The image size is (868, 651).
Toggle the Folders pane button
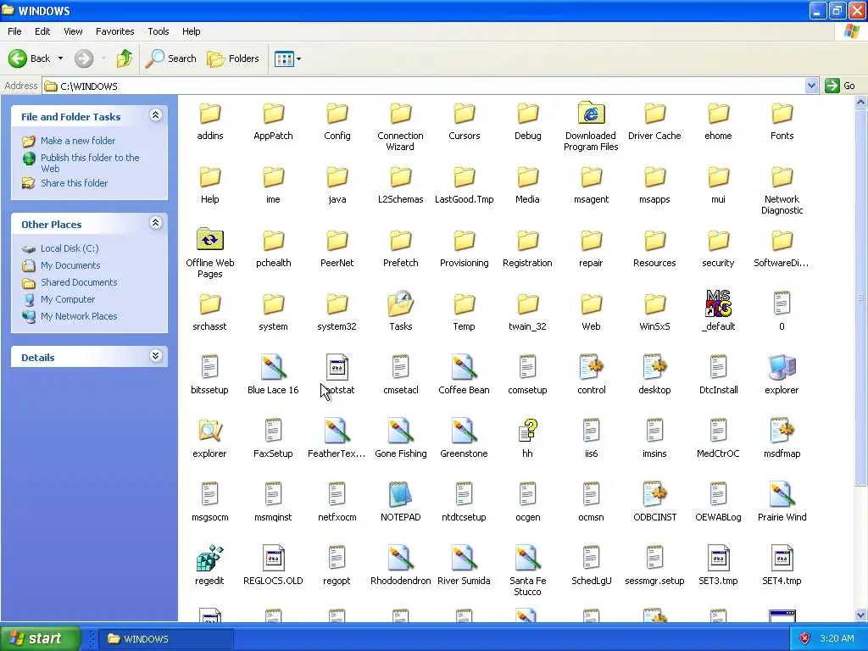click(232, 58)
